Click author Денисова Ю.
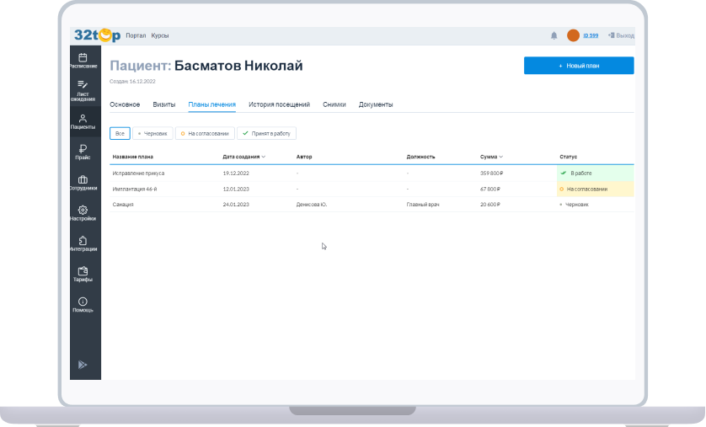 [312, 205]
